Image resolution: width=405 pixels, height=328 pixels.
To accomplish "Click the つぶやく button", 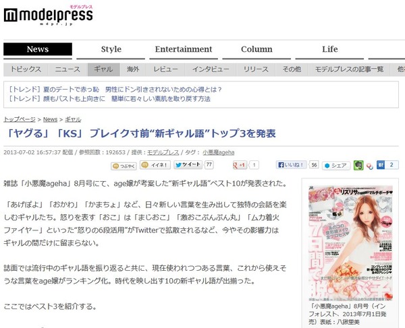I will 124,166.
